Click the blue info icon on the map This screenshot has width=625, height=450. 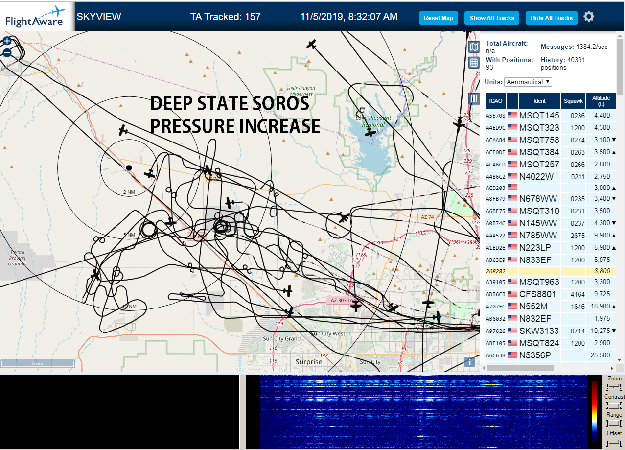(469, 362)
